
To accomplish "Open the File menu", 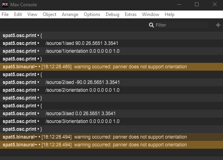I will 5,14.
